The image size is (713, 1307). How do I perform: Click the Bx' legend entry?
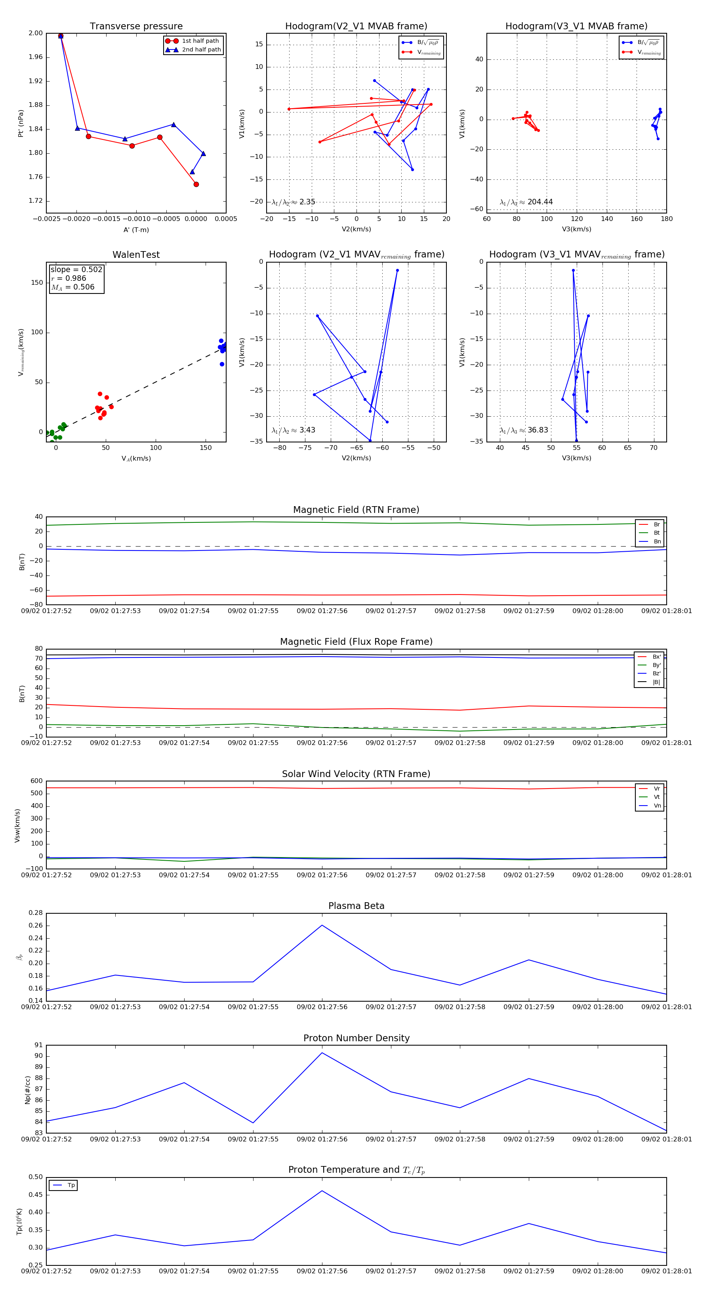[650, 657]
